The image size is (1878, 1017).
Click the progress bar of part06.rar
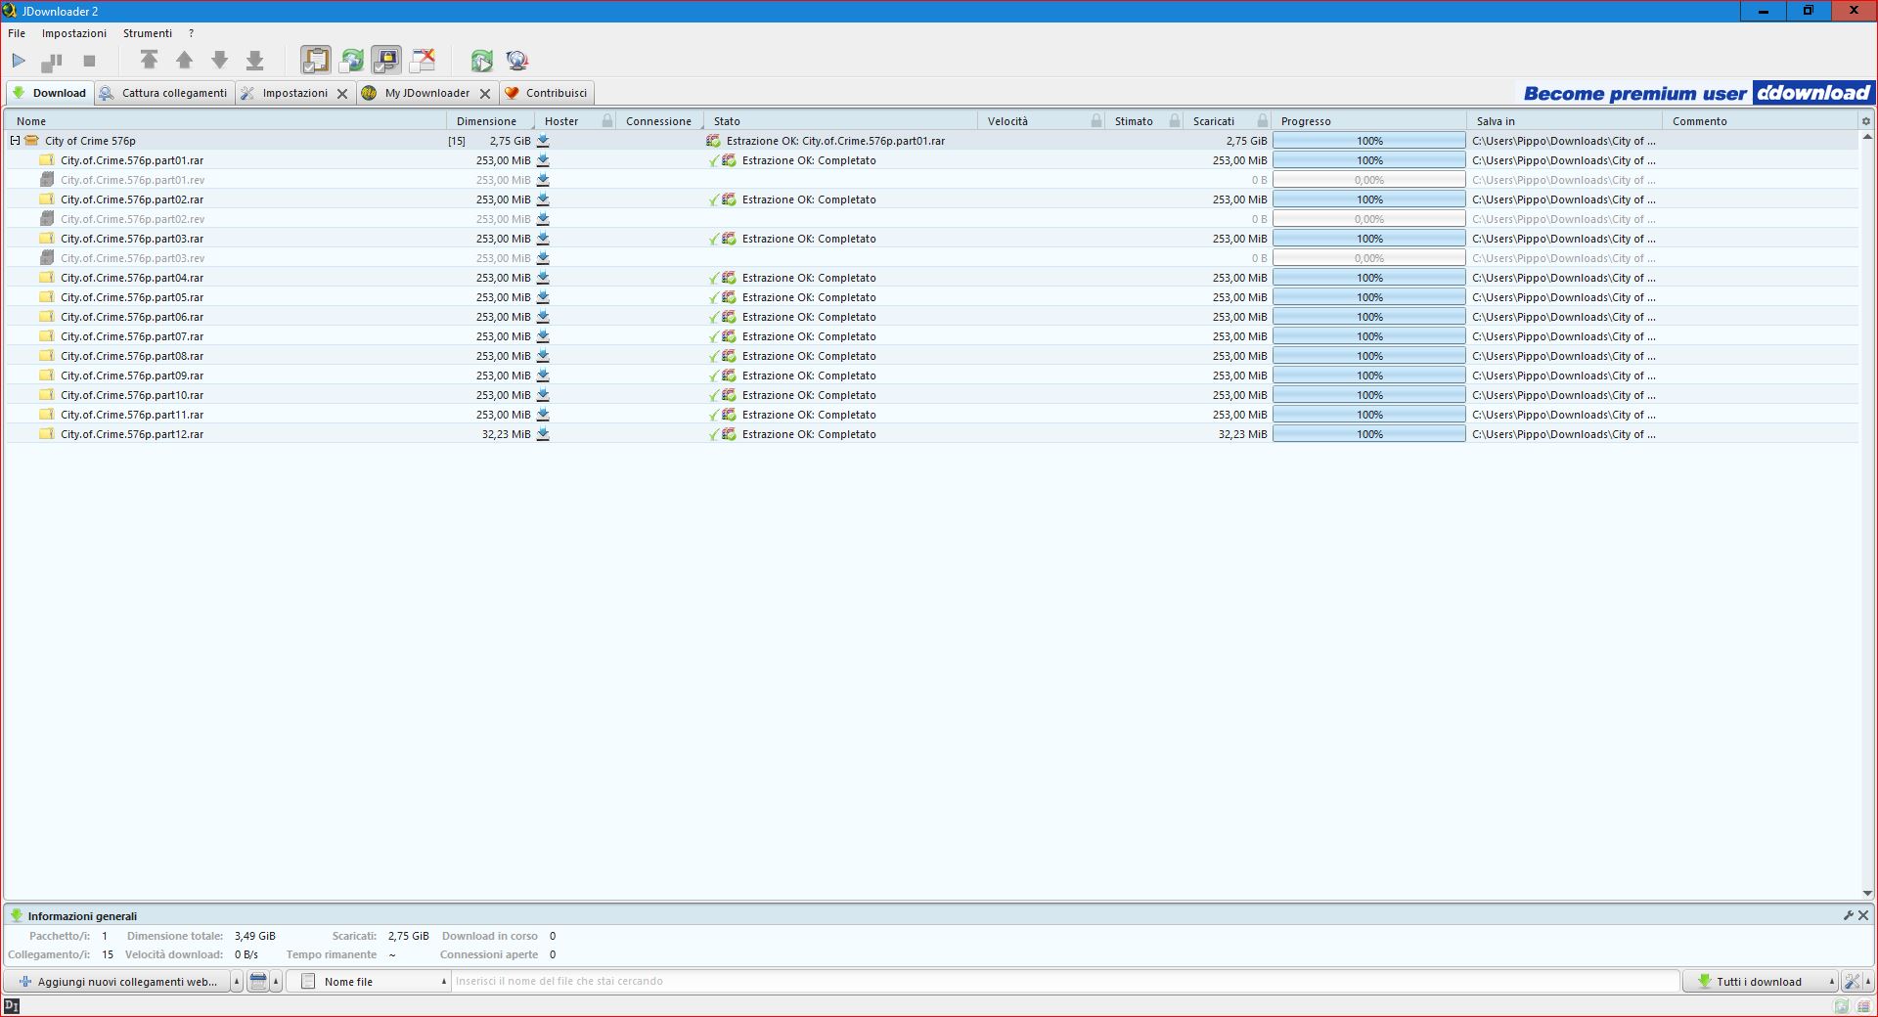(x=1368, y=317)
